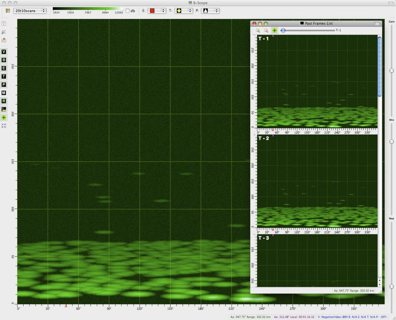Open the R scope view icon
This screenshot has width=396, height=320.
click(x=3, y=101)
